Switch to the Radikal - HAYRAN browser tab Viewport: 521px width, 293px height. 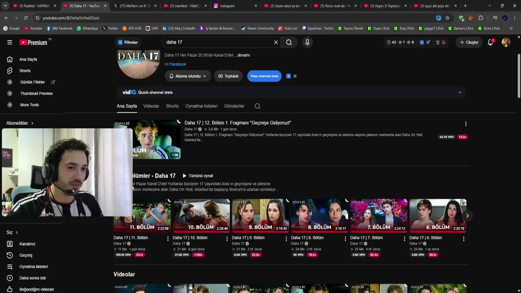point(34,6)
